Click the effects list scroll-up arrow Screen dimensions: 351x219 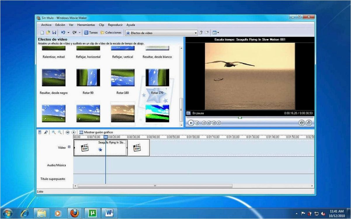(181, 48)
